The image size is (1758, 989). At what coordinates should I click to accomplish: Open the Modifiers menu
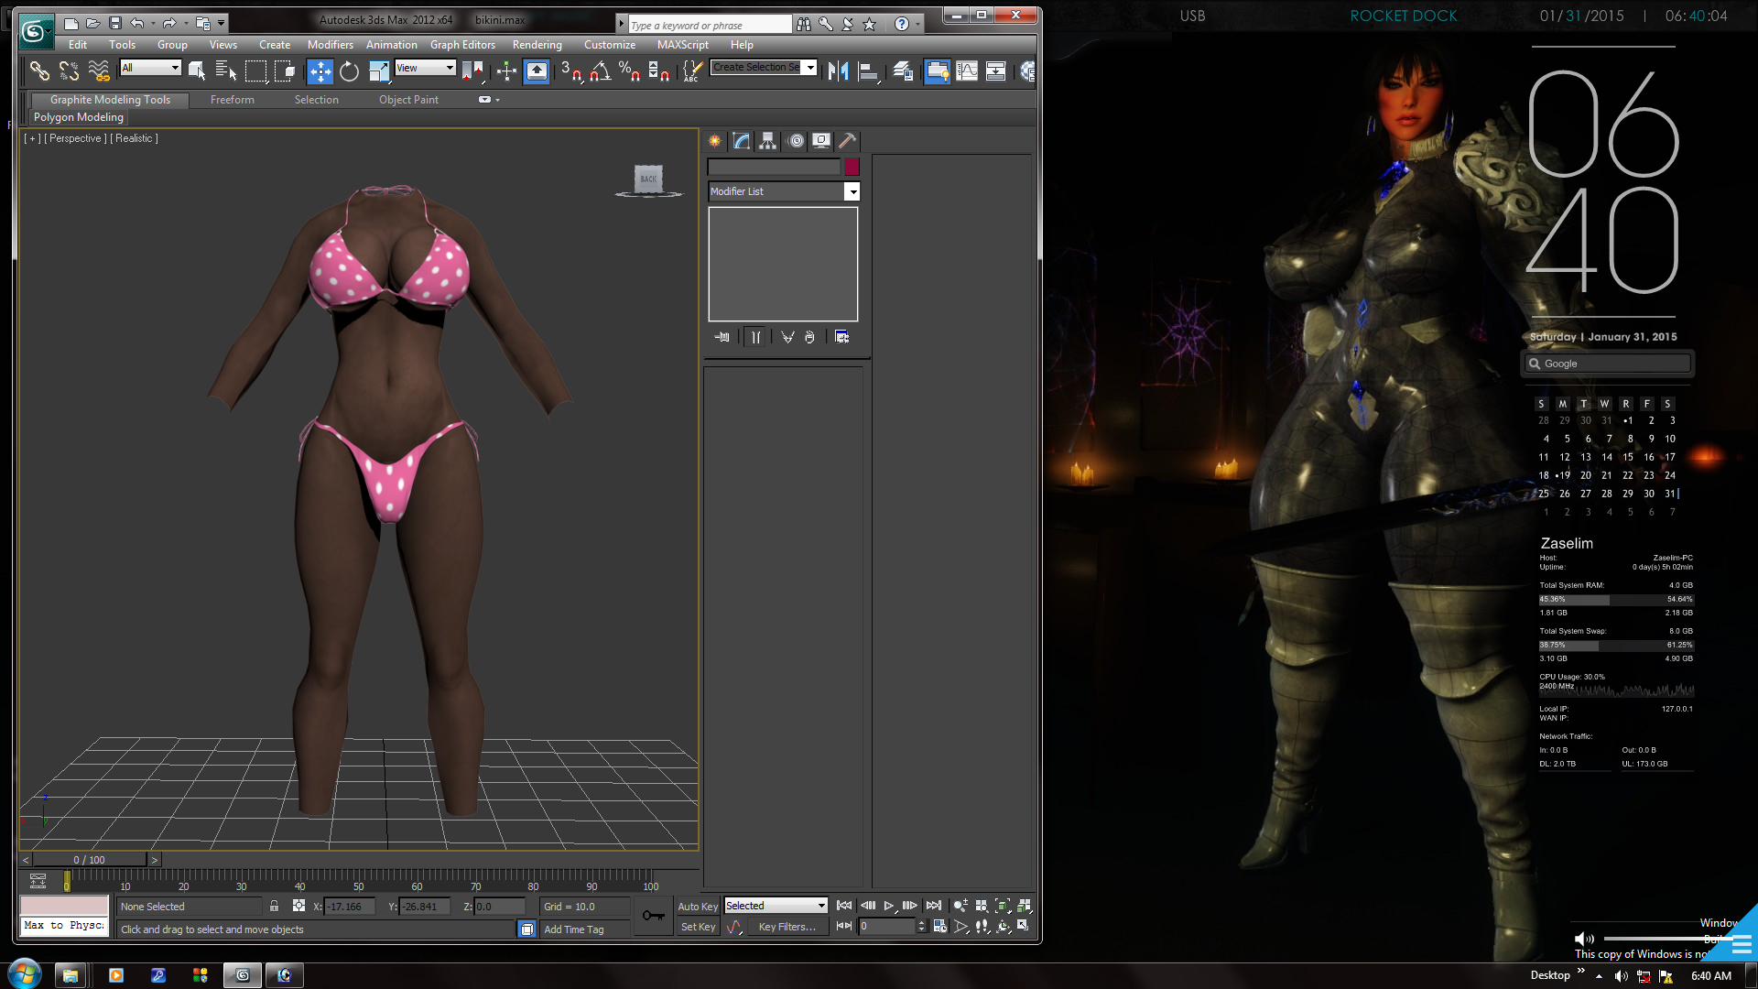331,45
